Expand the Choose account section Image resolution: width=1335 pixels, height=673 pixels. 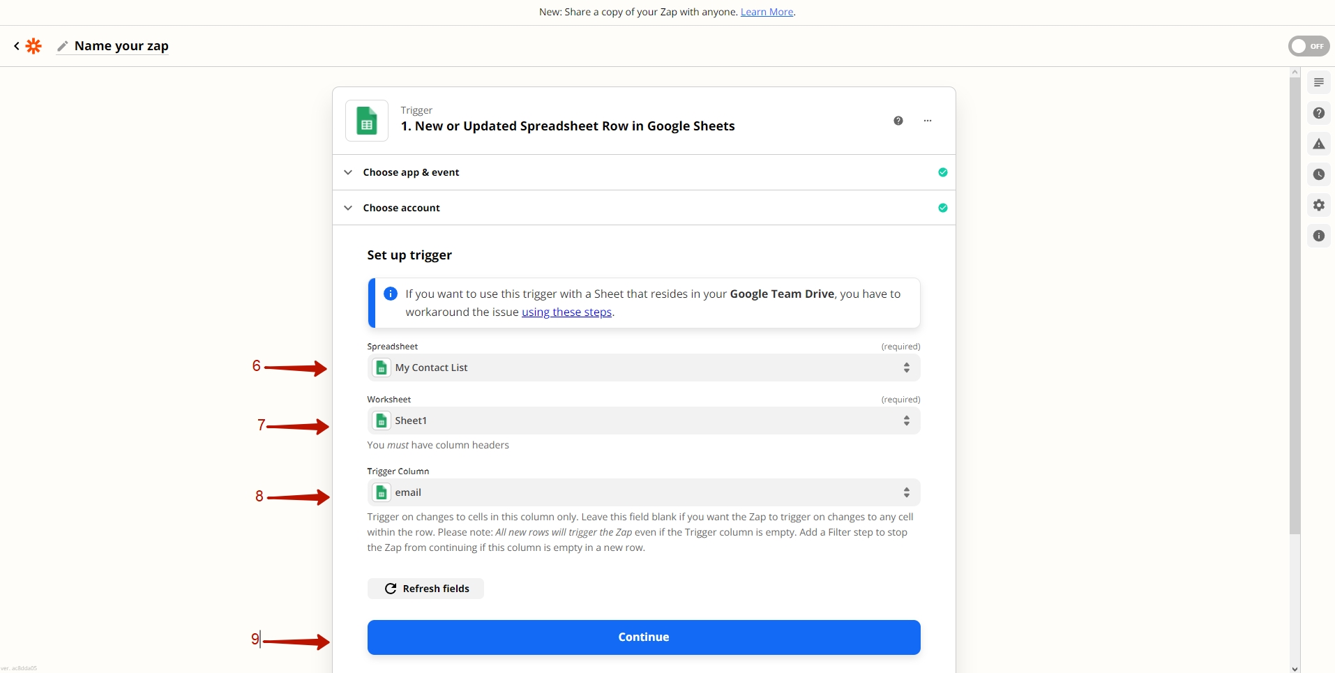tap(401, 208)
